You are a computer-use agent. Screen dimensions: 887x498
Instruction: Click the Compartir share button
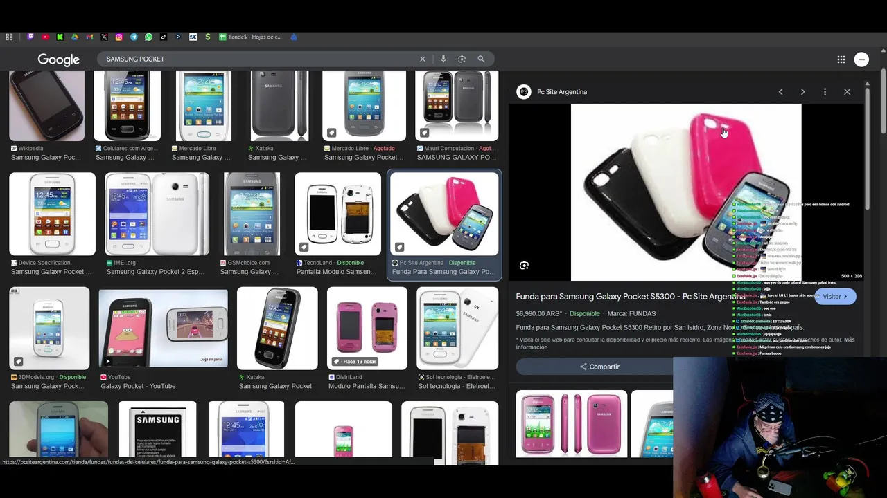599,367
